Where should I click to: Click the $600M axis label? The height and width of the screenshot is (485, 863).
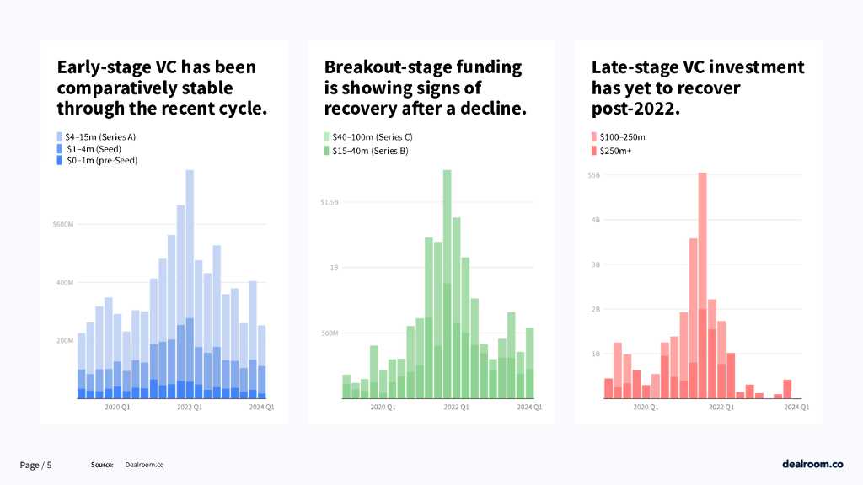point(63,225)
